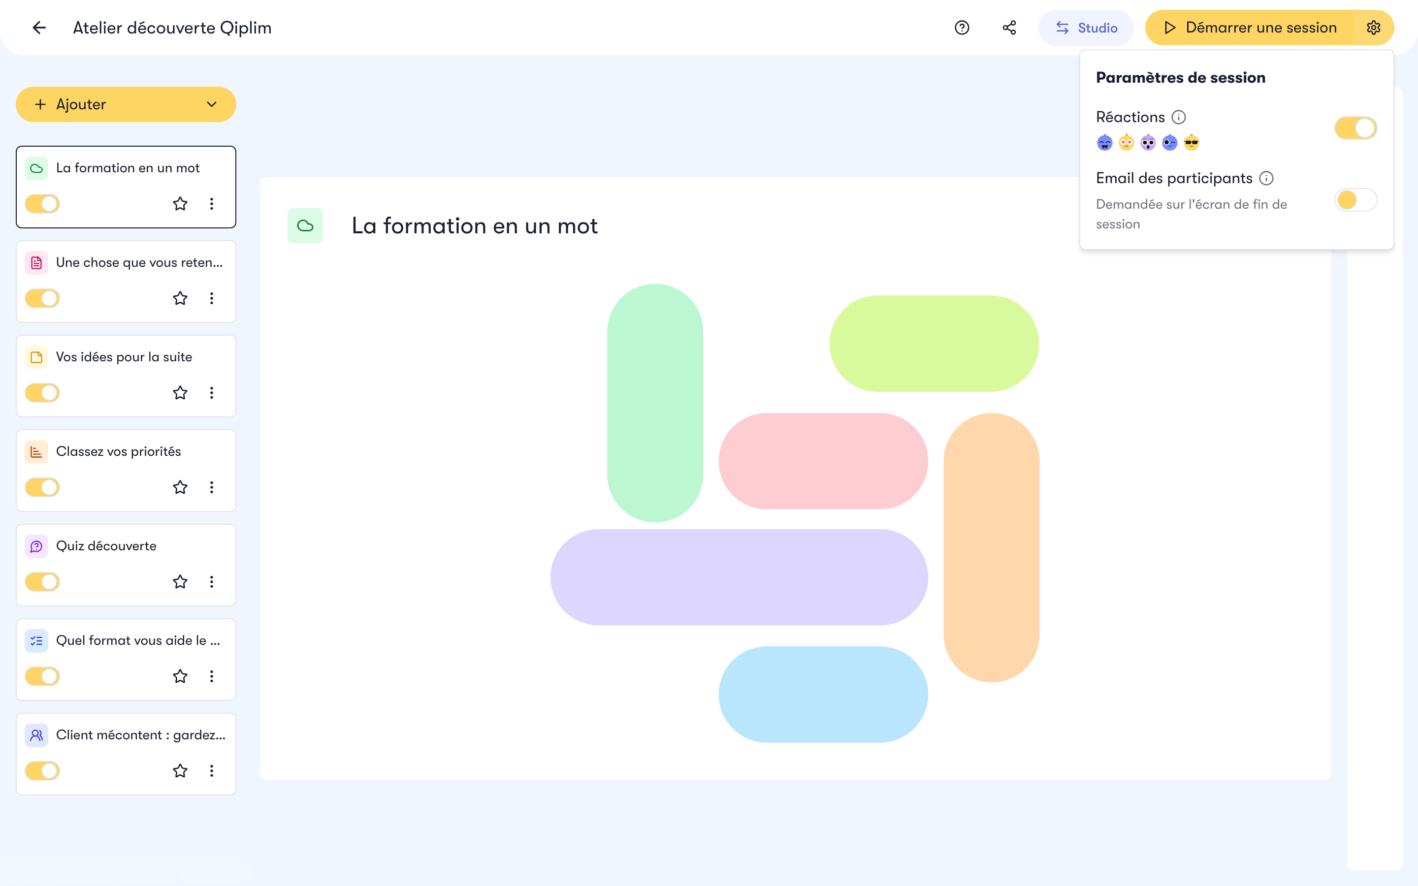
Task: Open more options for 'Une chose que vous reten...'
Action: point(212,298)
